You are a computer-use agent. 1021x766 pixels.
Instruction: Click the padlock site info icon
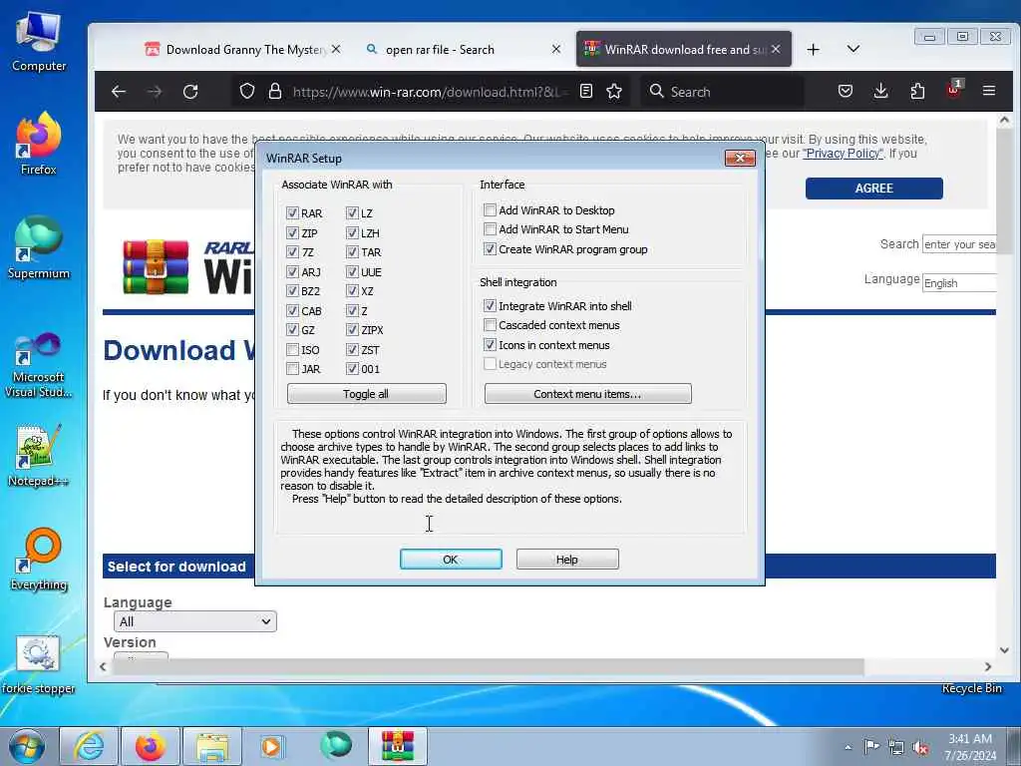275,91
